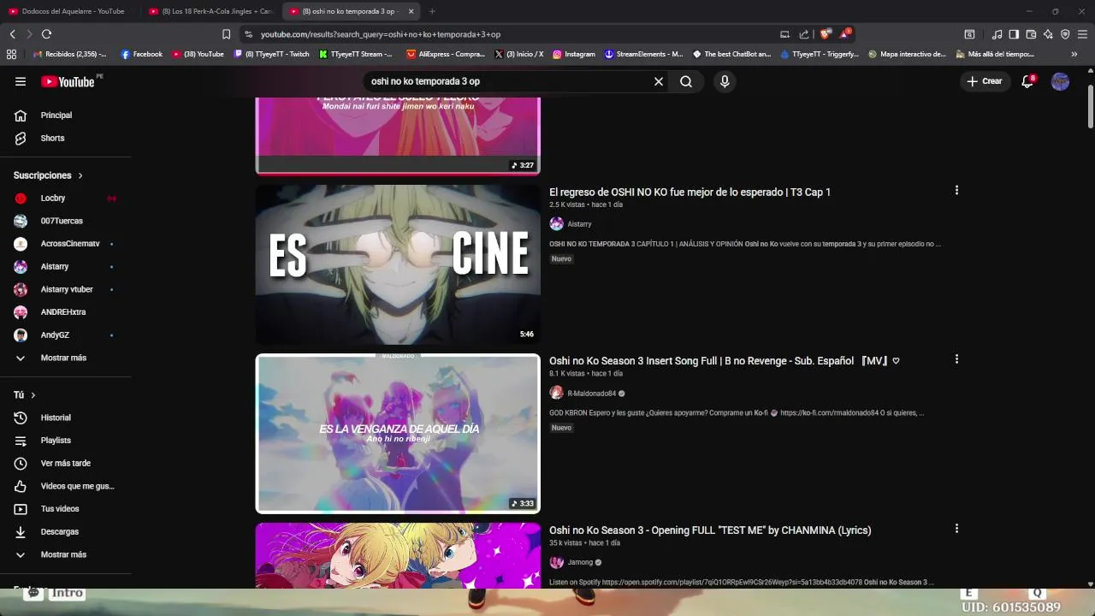Screen dimensions: 1095x616
Task: Open more options for Alstarry's video
Action: click(x=956, y=190)
